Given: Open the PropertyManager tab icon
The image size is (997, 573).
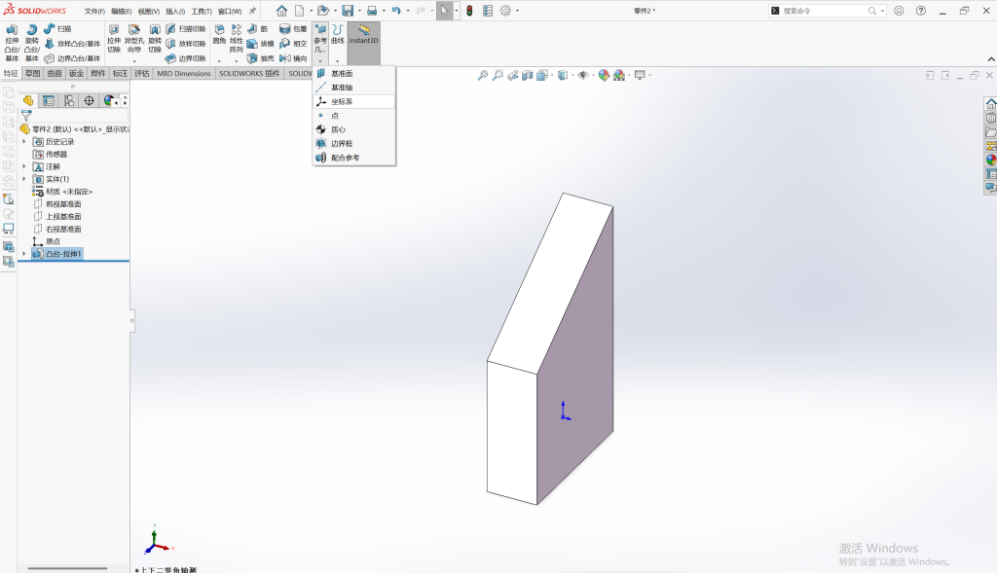Looking at the screenshot, I should click(x=49, y=100).
